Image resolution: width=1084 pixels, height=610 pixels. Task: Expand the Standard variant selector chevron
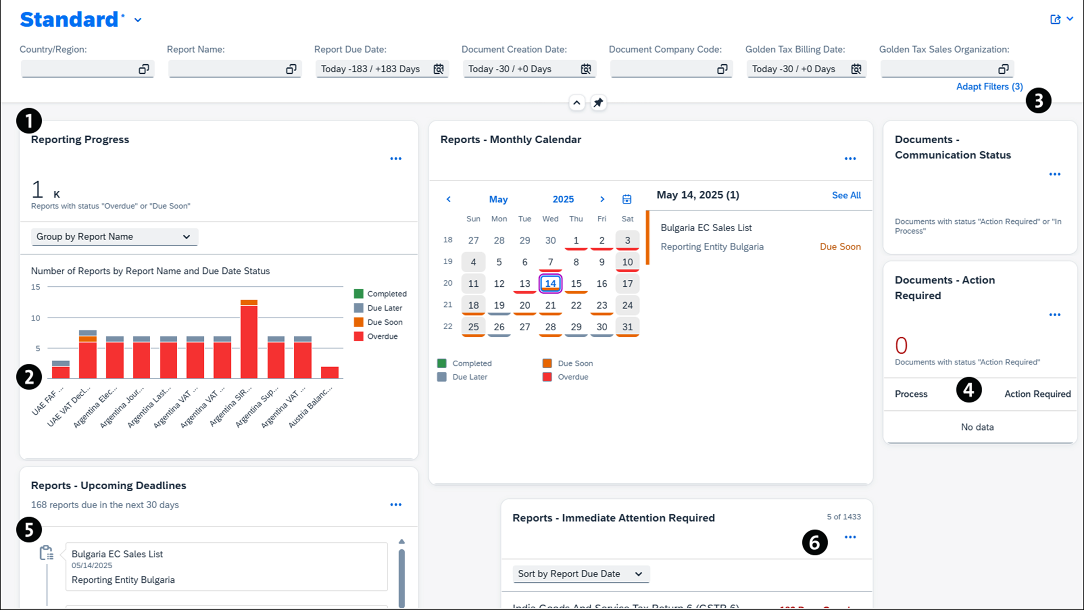click(x=138, y=20)
